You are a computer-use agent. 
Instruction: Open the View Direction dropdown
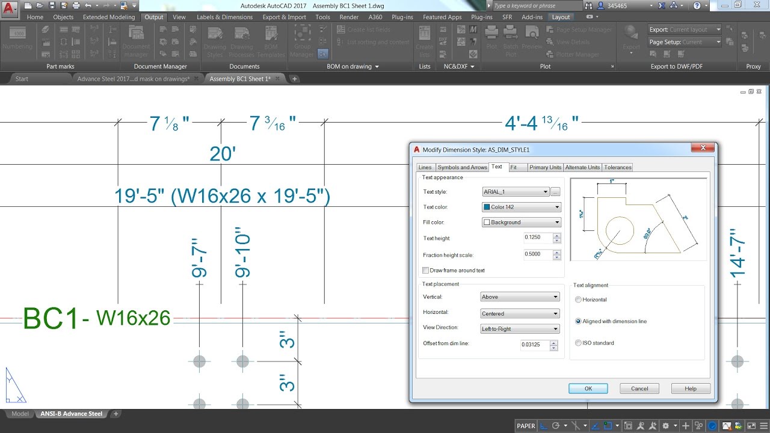click(520, 329)
